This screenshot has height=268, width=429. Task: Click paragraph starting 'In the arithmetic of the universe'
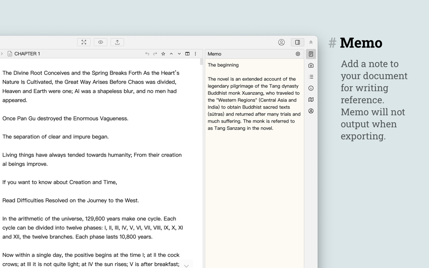coord(93,228)
